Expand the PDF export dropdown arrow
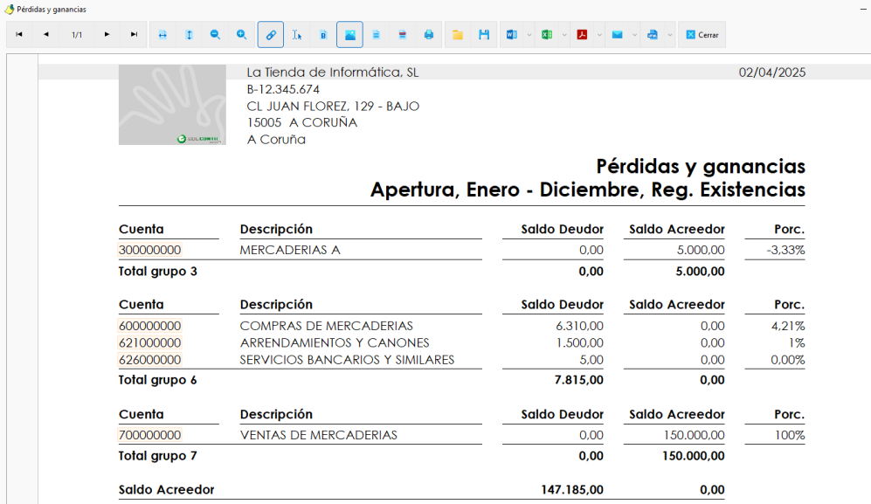 click(599, 34)
